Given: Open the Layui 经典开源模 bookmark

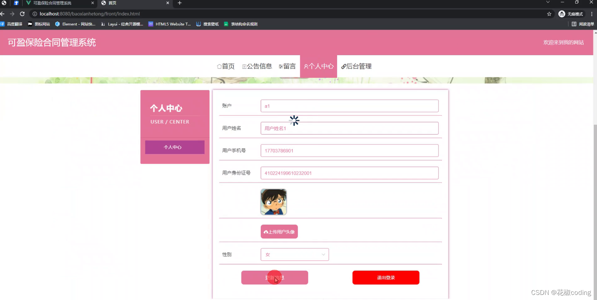Looking at the screenshot, I should pyautogui.click(x=122, y=24).
